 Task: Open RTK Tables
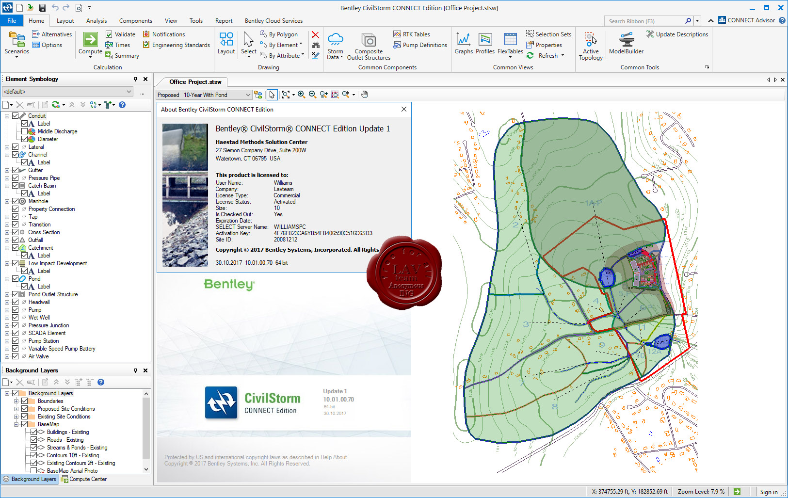pyautogui.click(x=411, y=34)
